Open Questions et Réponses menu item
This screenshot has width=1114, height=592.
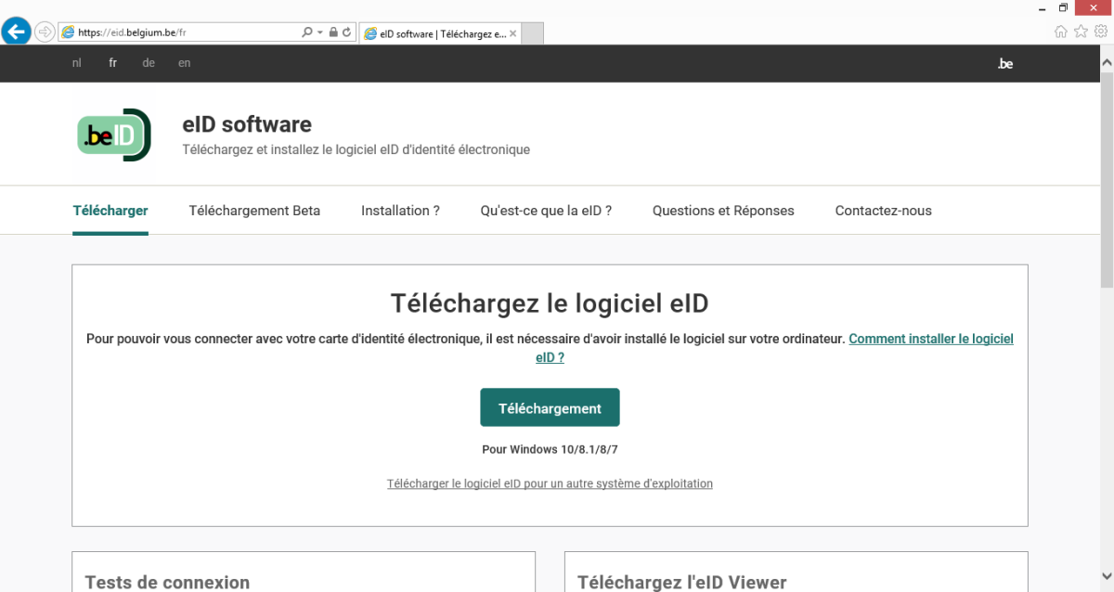coord(723,211)
